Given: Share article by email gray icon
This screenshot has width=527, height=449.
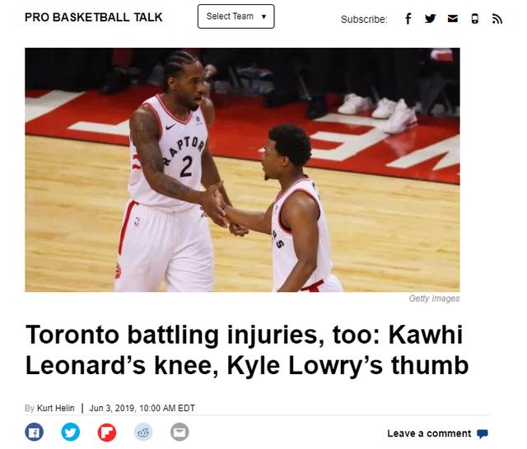Looking at the screenshot, I should tap(180, 433).
